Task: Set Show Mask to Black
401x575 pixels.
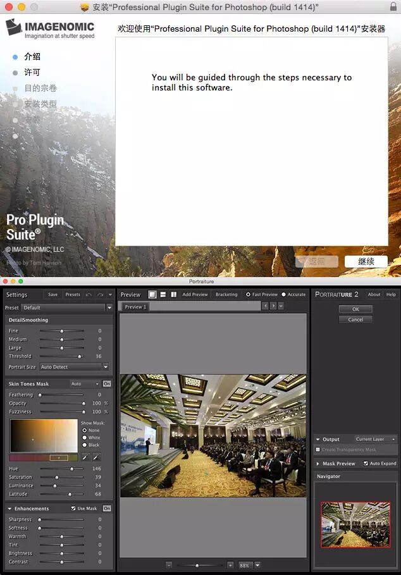Action: point(85,445)
